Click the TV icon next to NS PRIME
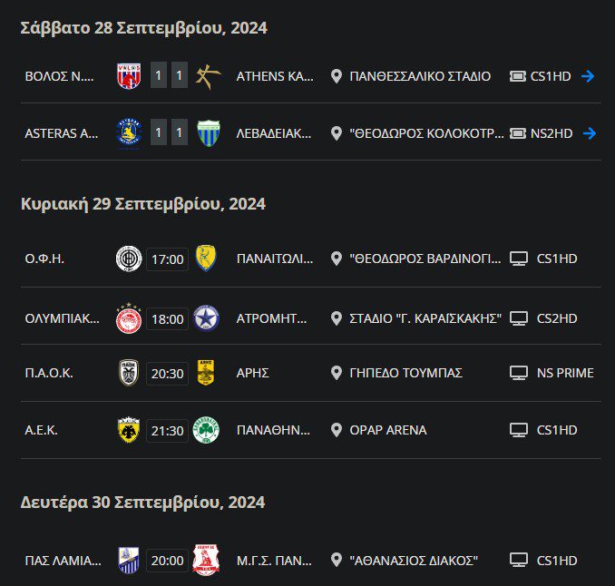The height and width of the screenshot is (586, 615). coord(519,373)
